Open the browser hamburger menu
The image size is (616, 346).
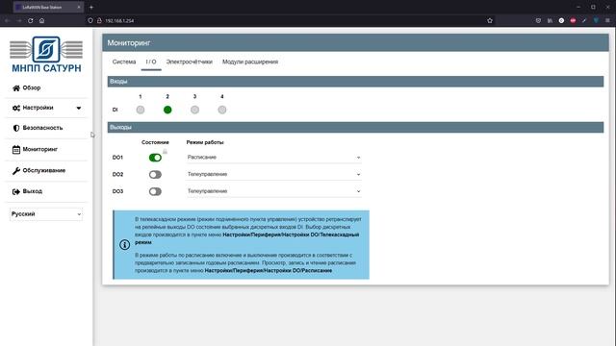pyautogui.click(x=607, y=20)
